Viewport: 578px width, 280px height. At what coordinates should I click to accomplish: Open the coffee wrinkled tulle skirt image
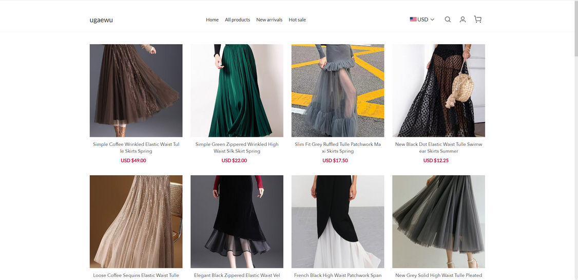click(136, 91)
